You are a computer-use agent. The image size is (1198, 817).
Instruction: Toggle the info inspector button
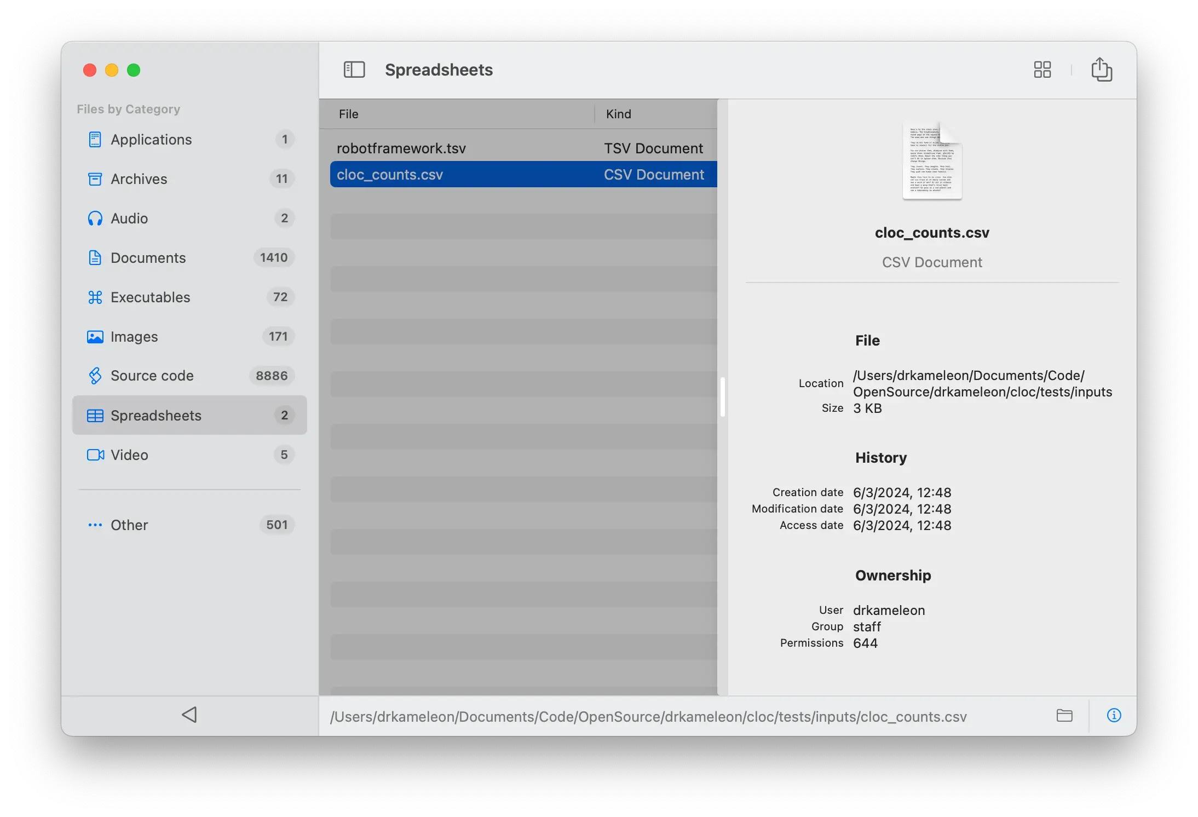point(1114,716)
